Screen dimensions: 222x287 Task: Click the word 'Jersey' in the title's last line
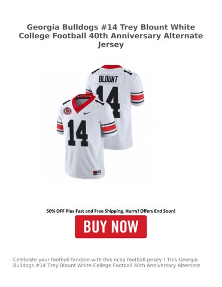111,45
